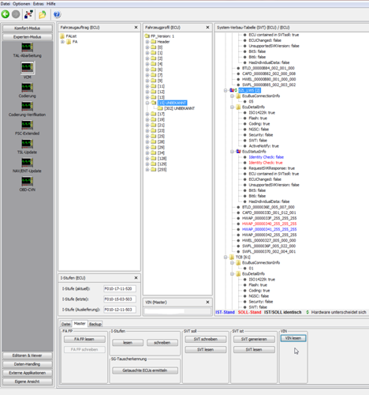
Task: Close the Fahrzeugprofil (ECU) panel
Action: pyautogui.click(x=207, y=28)
